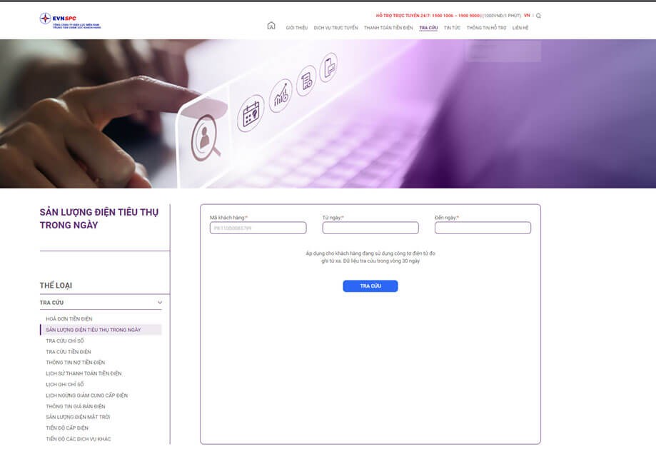The height and width of the screenshot is (459, 656).
Task: Open HOÁ ĐƠN TIỀN ĐIỆN in sidebar
Action: (x=69, y=319)
